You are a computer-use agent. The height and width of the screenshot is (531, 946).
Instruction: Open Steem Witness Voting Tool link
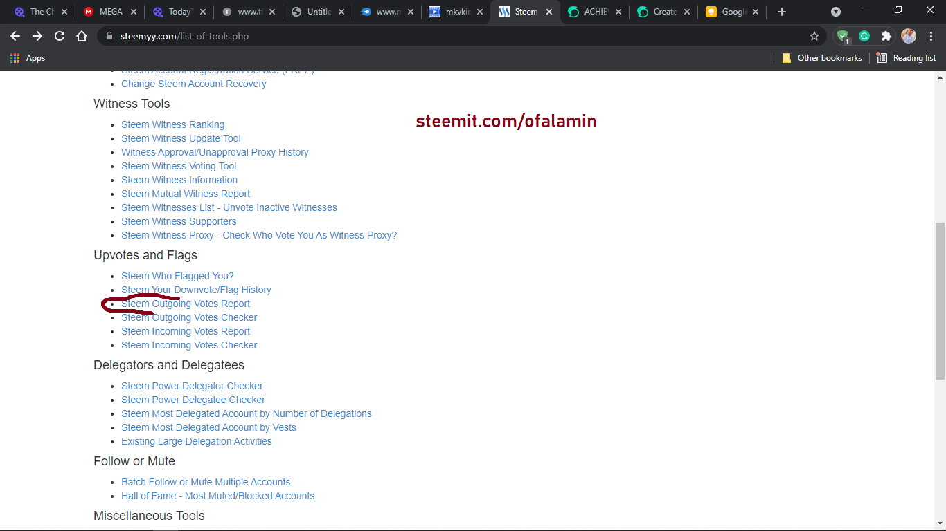pyautogui.click(x=179, y=166)
